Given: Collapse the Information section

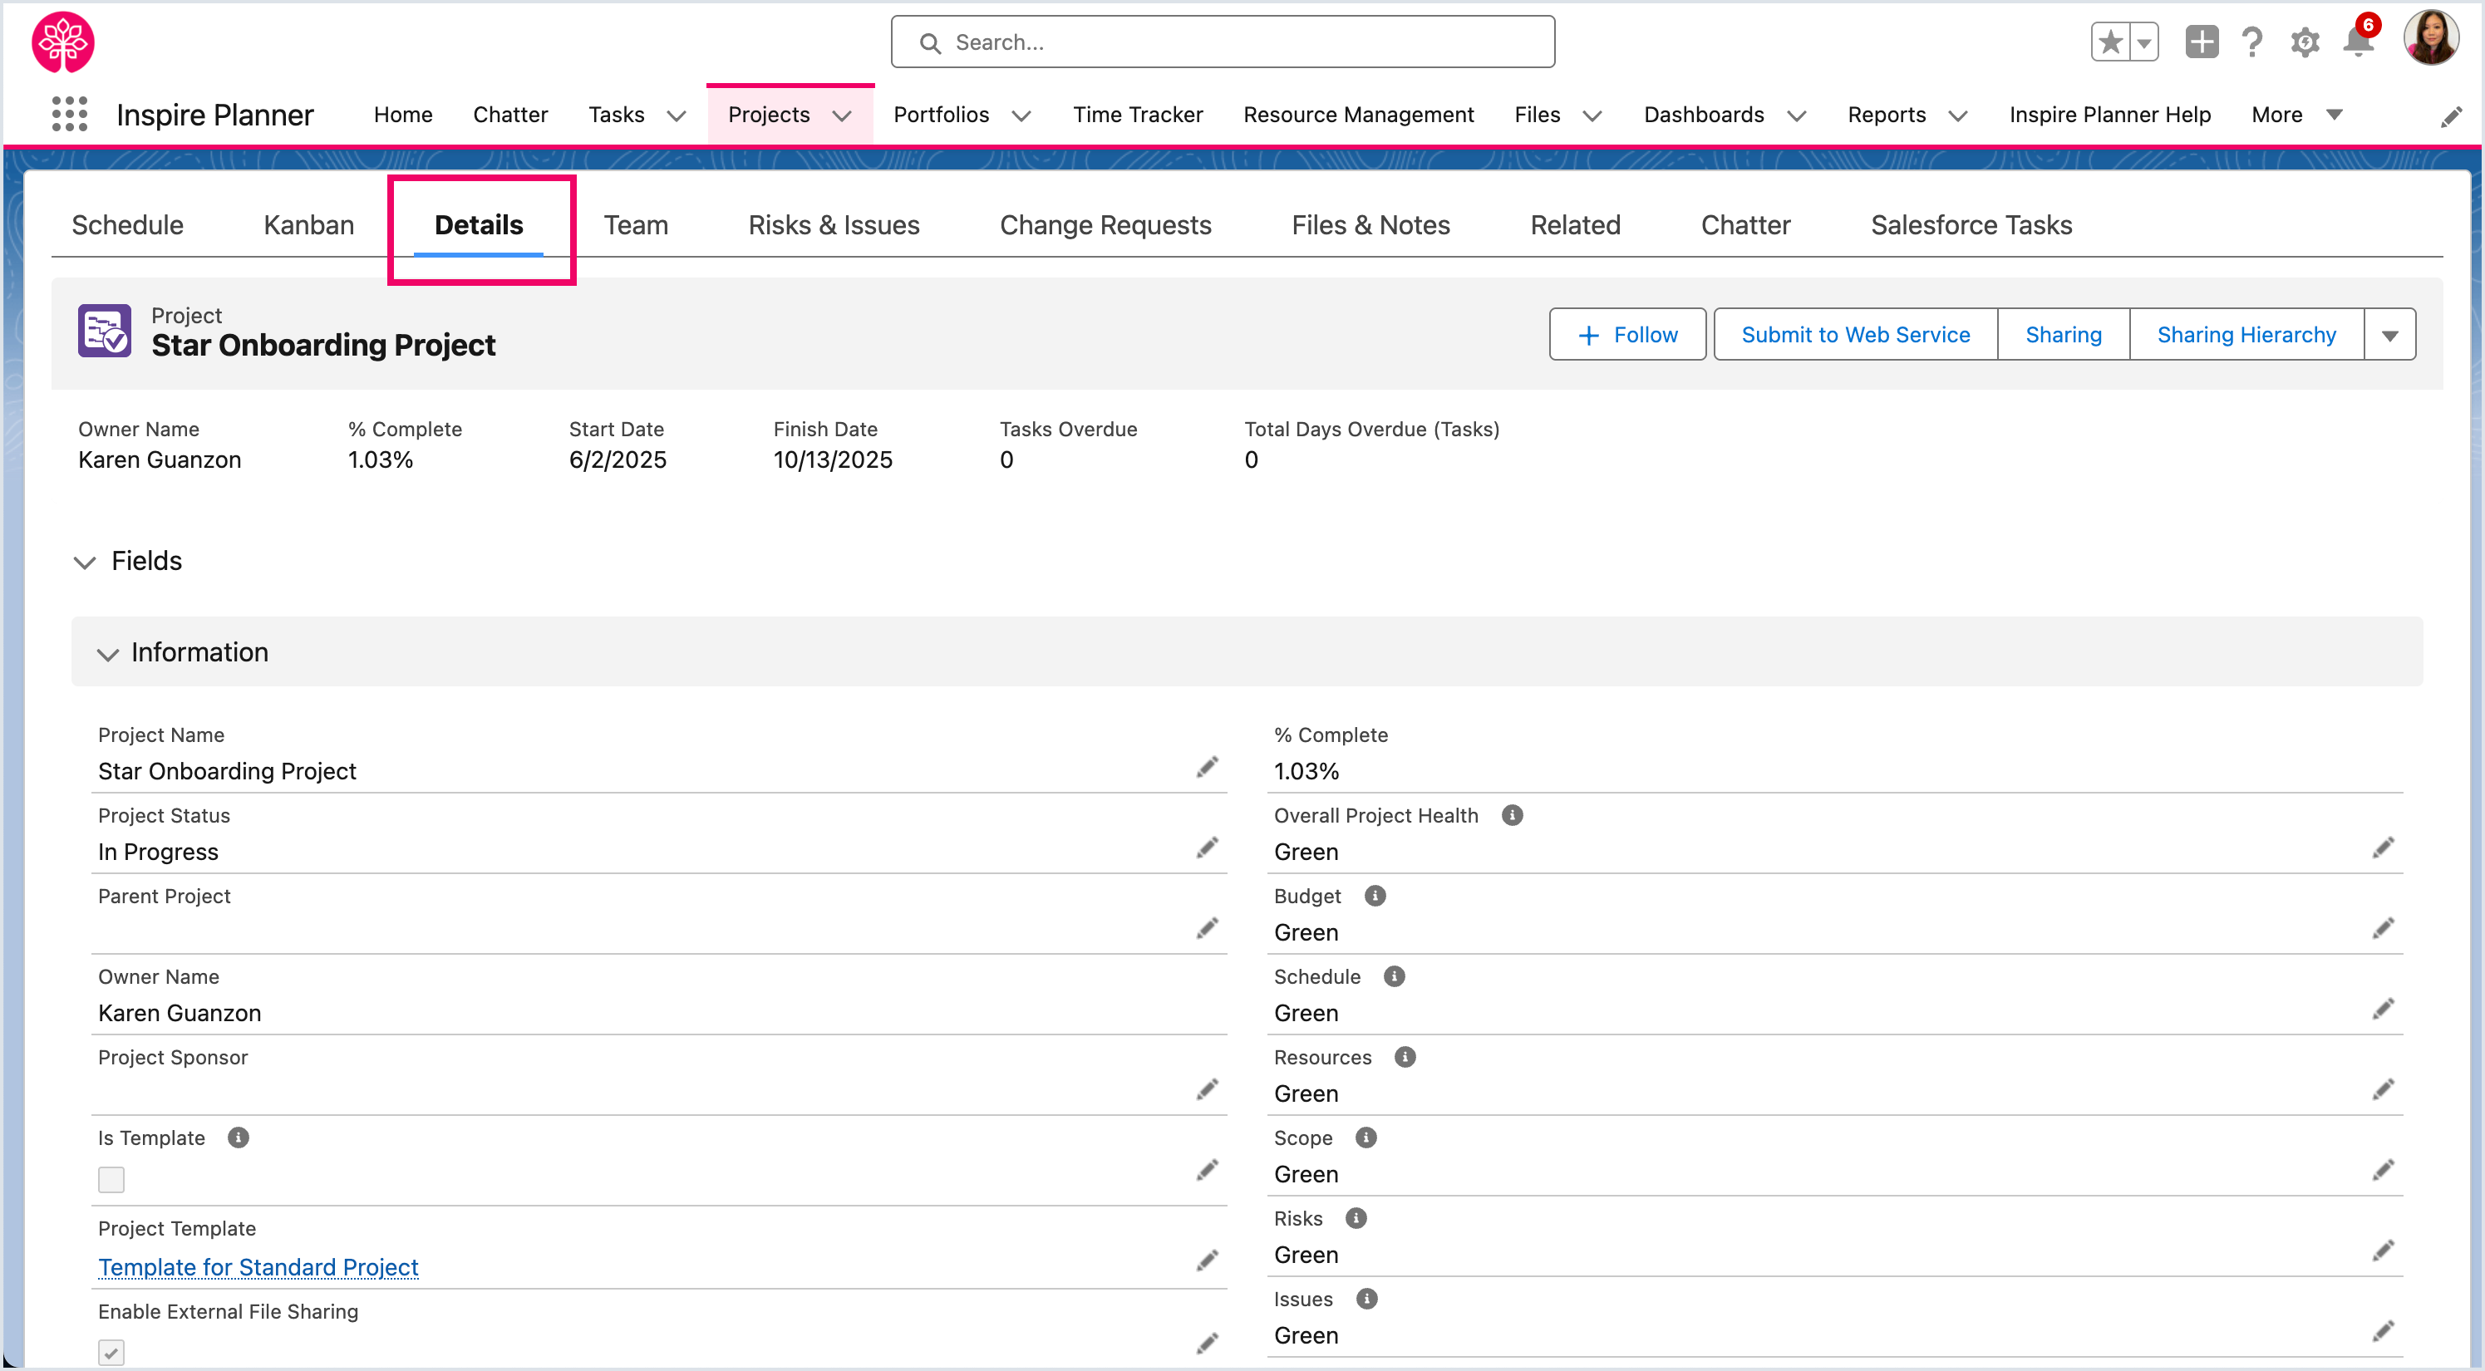Looking at the screenshot, I should [x=107, y=654].
